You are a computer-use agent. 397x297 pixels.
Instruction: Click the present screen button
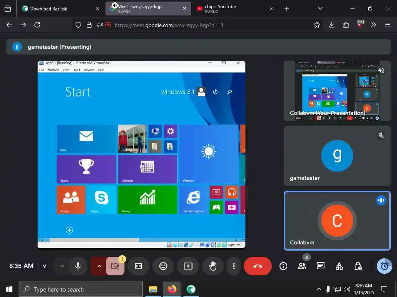pos(188,266)
